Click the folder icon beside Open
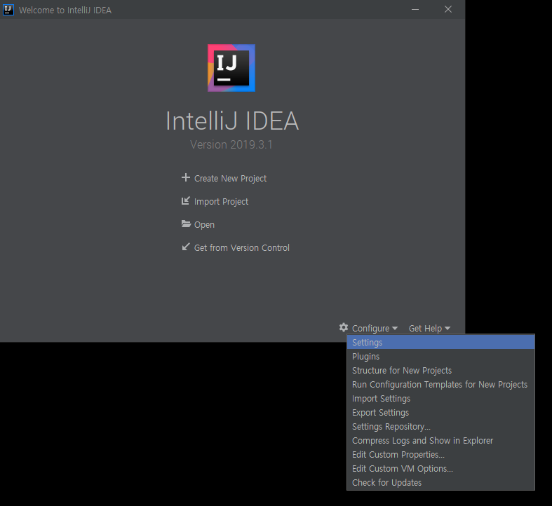The width and height of the screenshot is (552, 506). (186, 224)
